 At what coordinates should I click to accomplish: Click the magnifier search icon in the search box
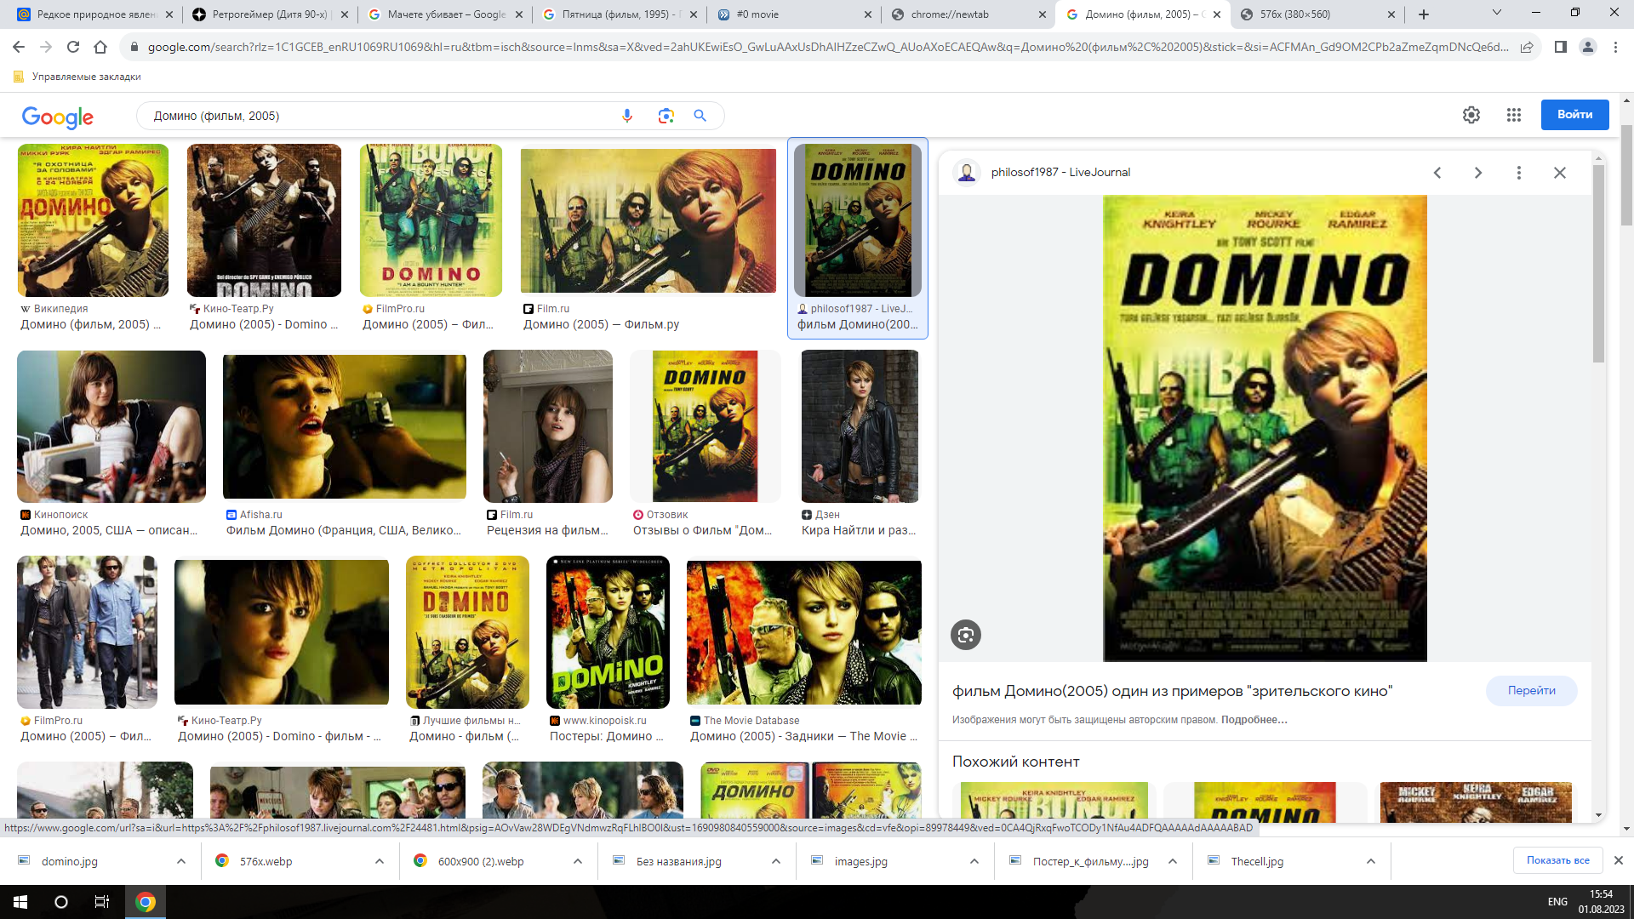point(700,116)
